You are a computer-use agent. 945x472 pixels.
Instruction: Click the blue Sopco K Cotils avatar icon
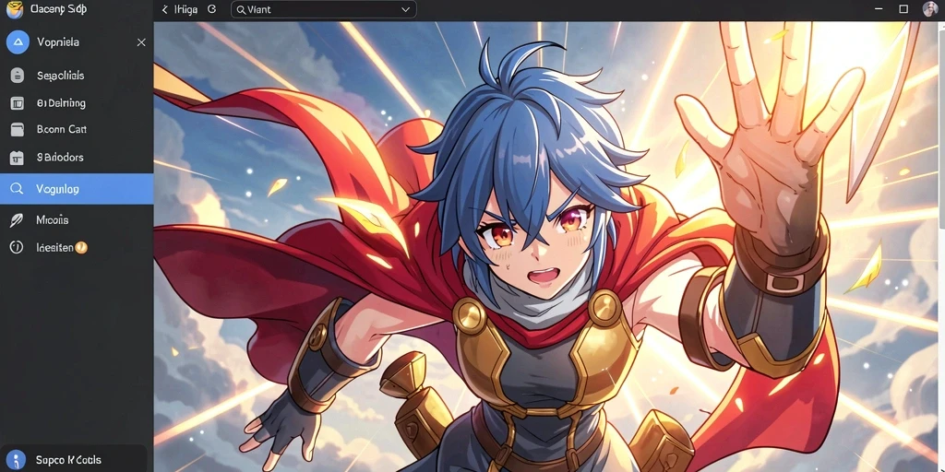click(16, 461)
